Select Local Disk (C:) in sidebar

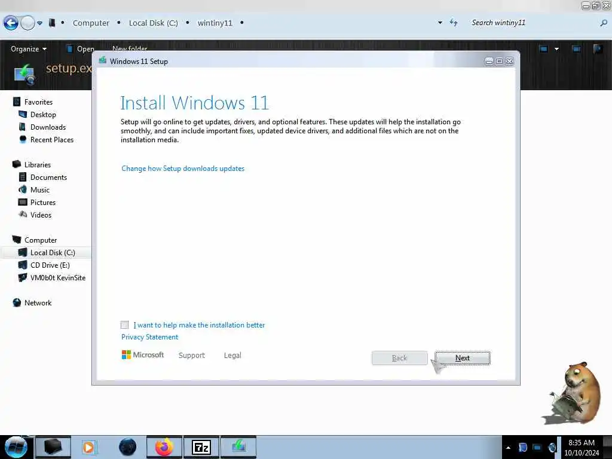(53, 253)
